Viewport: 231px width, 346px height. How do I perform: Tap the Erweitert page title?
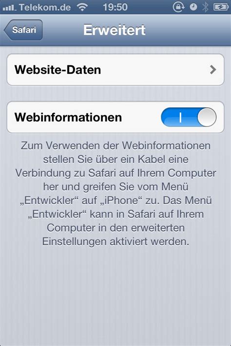[115, 30]
